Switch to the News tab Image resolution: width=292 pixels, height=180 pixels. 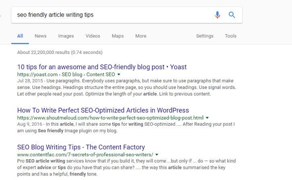point(40,36)
